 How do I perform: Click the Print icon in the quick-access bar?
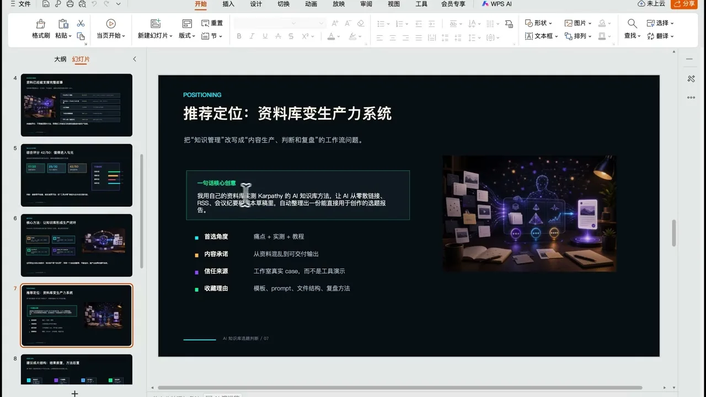[x=70, y=4]
